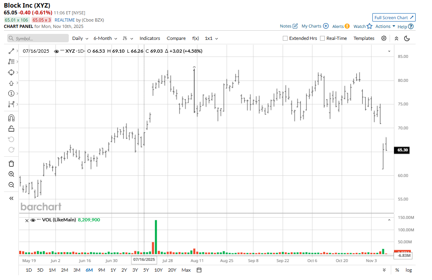
Task: Click the My Charts plus icon
Action: 326,26
